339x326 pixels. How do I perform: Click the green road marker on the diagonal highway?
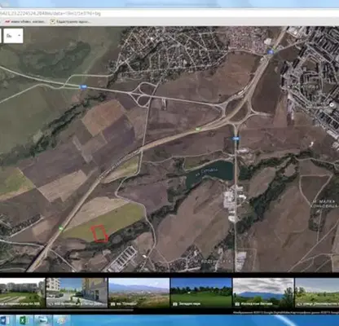[x=199, y=129]
